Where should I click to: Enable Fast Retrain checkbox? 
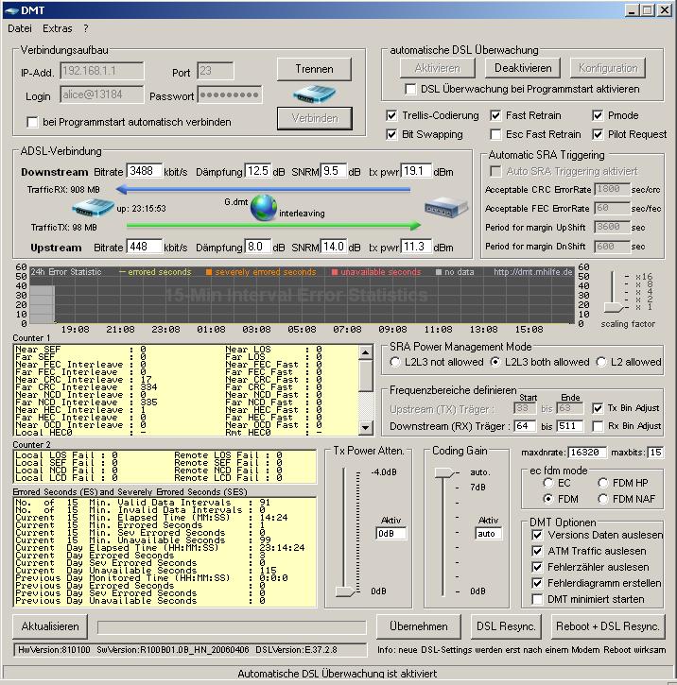(x=496, y=115)
